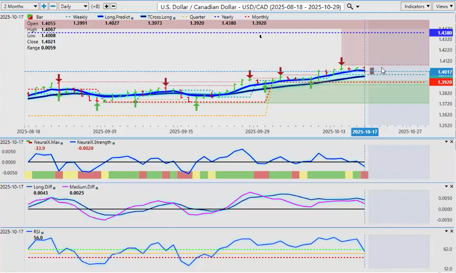456x273 pixels.
Task: Click the black minus button after (+8)
Action: (x=113, y=6)
